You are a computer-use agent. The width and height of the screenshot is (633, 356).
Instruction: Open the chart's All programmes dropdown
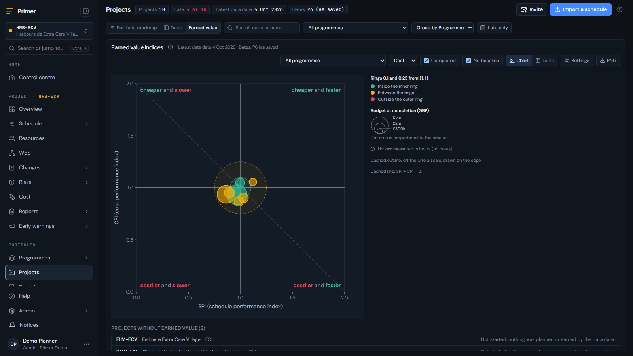333,61
